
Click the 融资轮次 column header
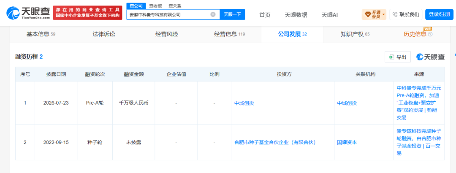coord(95,74)
